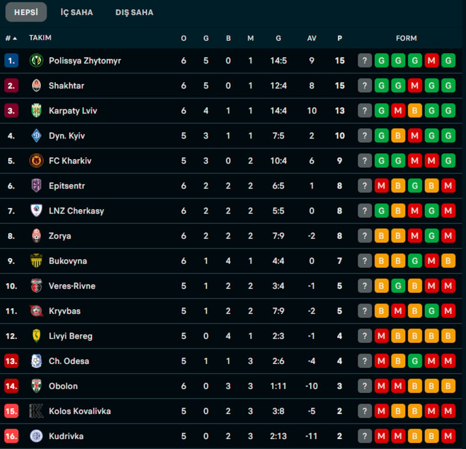Switch to the DIŞ SAHA tab
This screenshot has width=466, height=449.
pos(135,12)
